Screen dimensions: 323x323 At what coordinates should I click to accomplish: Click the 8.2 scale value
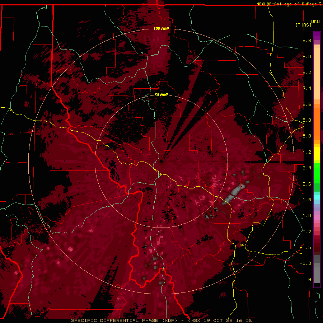[x=307, y=72]
